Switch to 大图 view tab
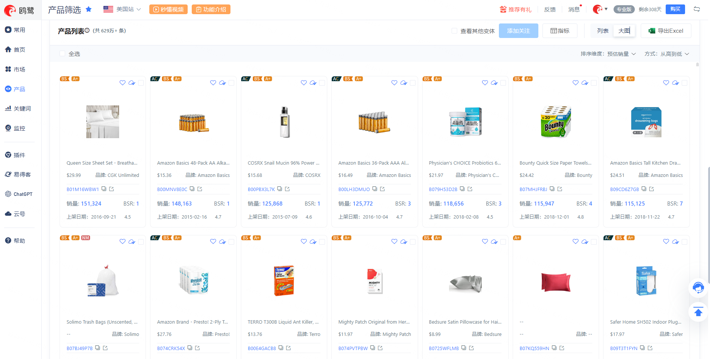 624,31
